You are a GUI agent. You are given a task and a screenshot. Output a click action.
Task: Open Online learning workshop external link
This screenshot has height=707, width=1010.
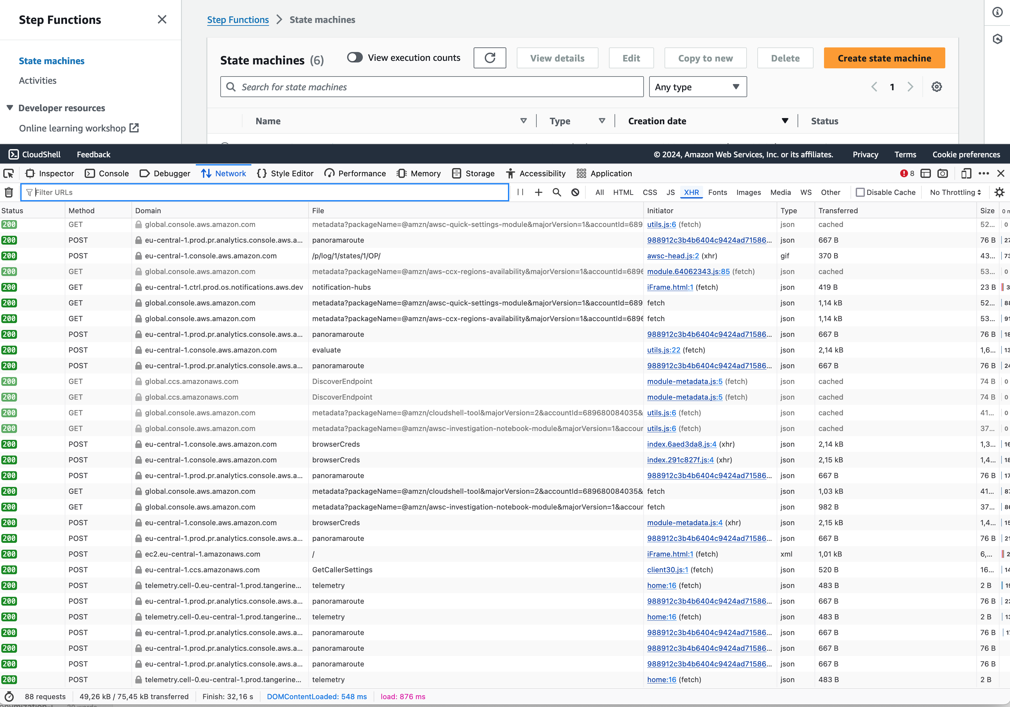point(79,128)
